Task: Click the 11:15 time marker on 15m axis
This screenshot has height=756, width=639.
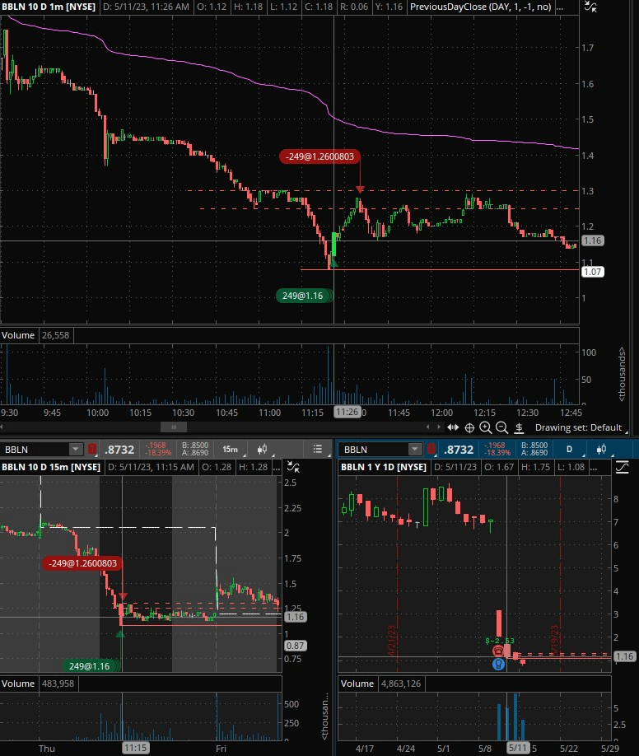Action: click(135, 748)
